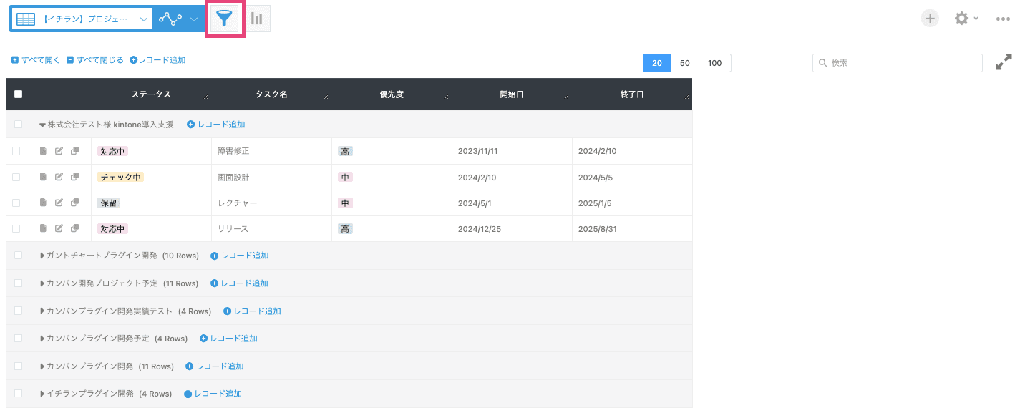Viewport: 1020px width, 413px height.
Task: Open record detail icon in 画面設計 row
Action: click(43, 177)
